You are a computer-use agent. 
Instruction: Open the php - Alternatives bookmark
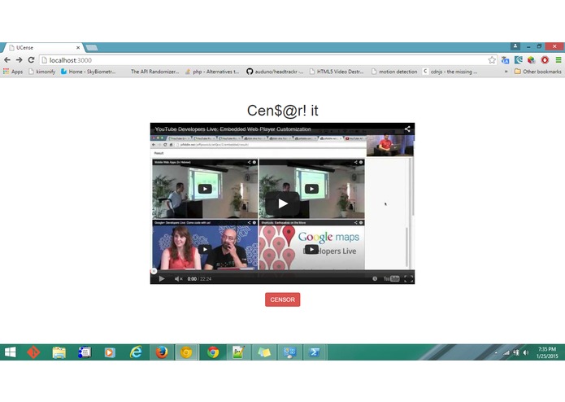(212, 72)
